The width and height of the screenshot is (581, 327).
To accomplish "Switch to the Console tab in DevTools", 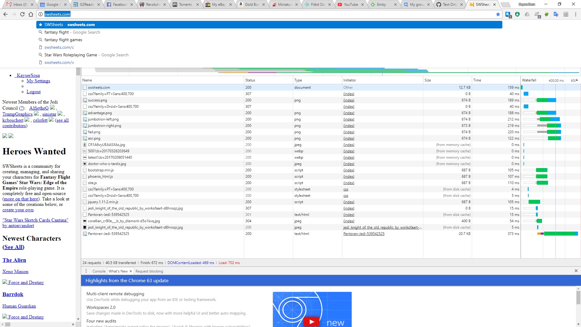I will [x=99, y=271].
